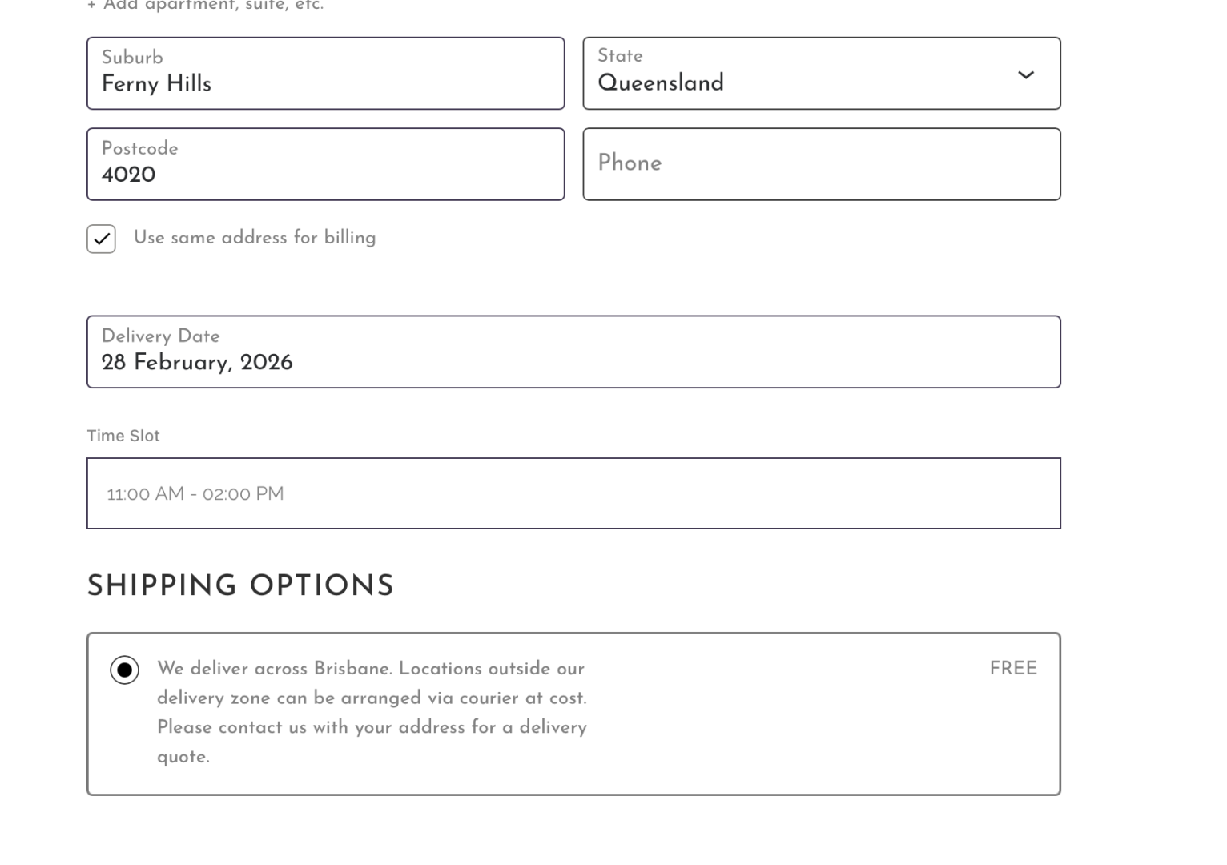Click the State dropdown chevron arrow
The height and width of the screenshot is (865, 1227).
(x=1025, y=75)
